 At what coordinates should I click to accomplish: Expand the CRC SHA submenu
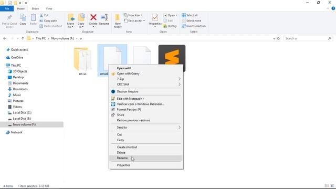pyautogui.click(x=146, y=85)
